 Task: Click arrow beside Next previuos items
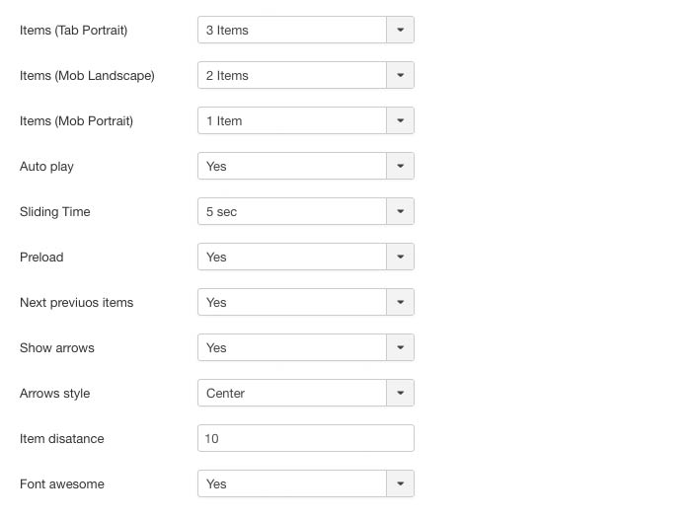(400, 302)
